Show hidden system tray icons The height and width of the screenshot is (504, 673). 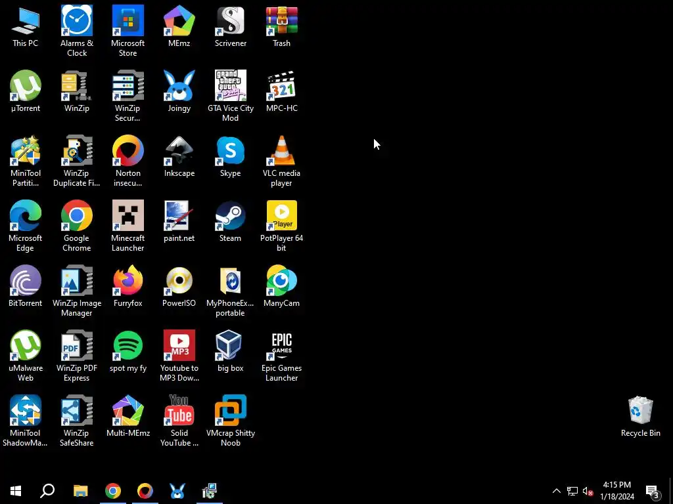(x=556, y=491)
